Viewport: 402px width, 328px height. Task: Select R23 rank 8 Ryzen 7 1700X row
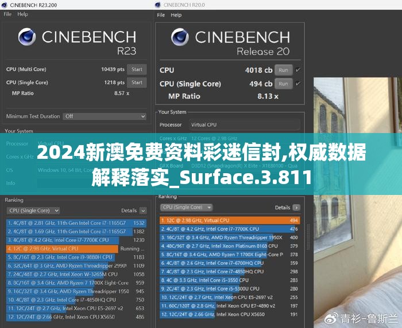pyautogui.click(x=76, y=283)
